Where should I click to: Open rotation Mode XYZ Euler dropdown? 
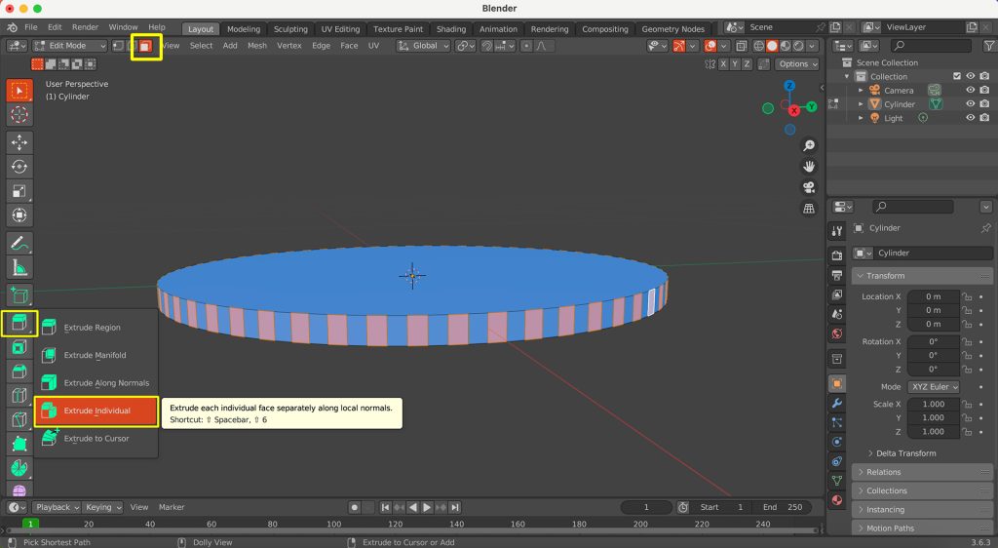[935, 387]
